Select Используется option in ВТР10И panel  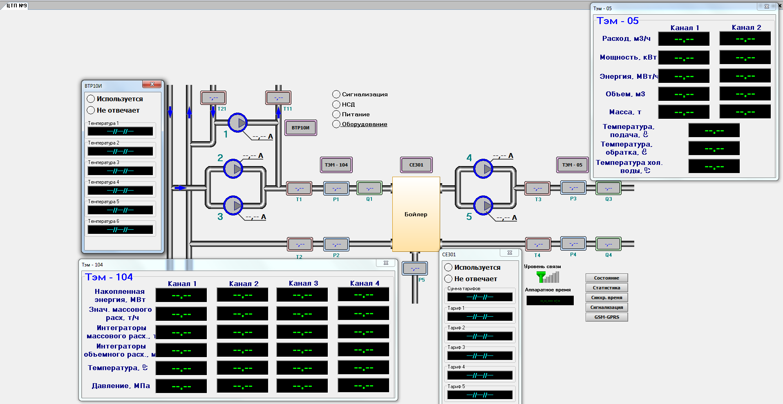click(91, 99)
